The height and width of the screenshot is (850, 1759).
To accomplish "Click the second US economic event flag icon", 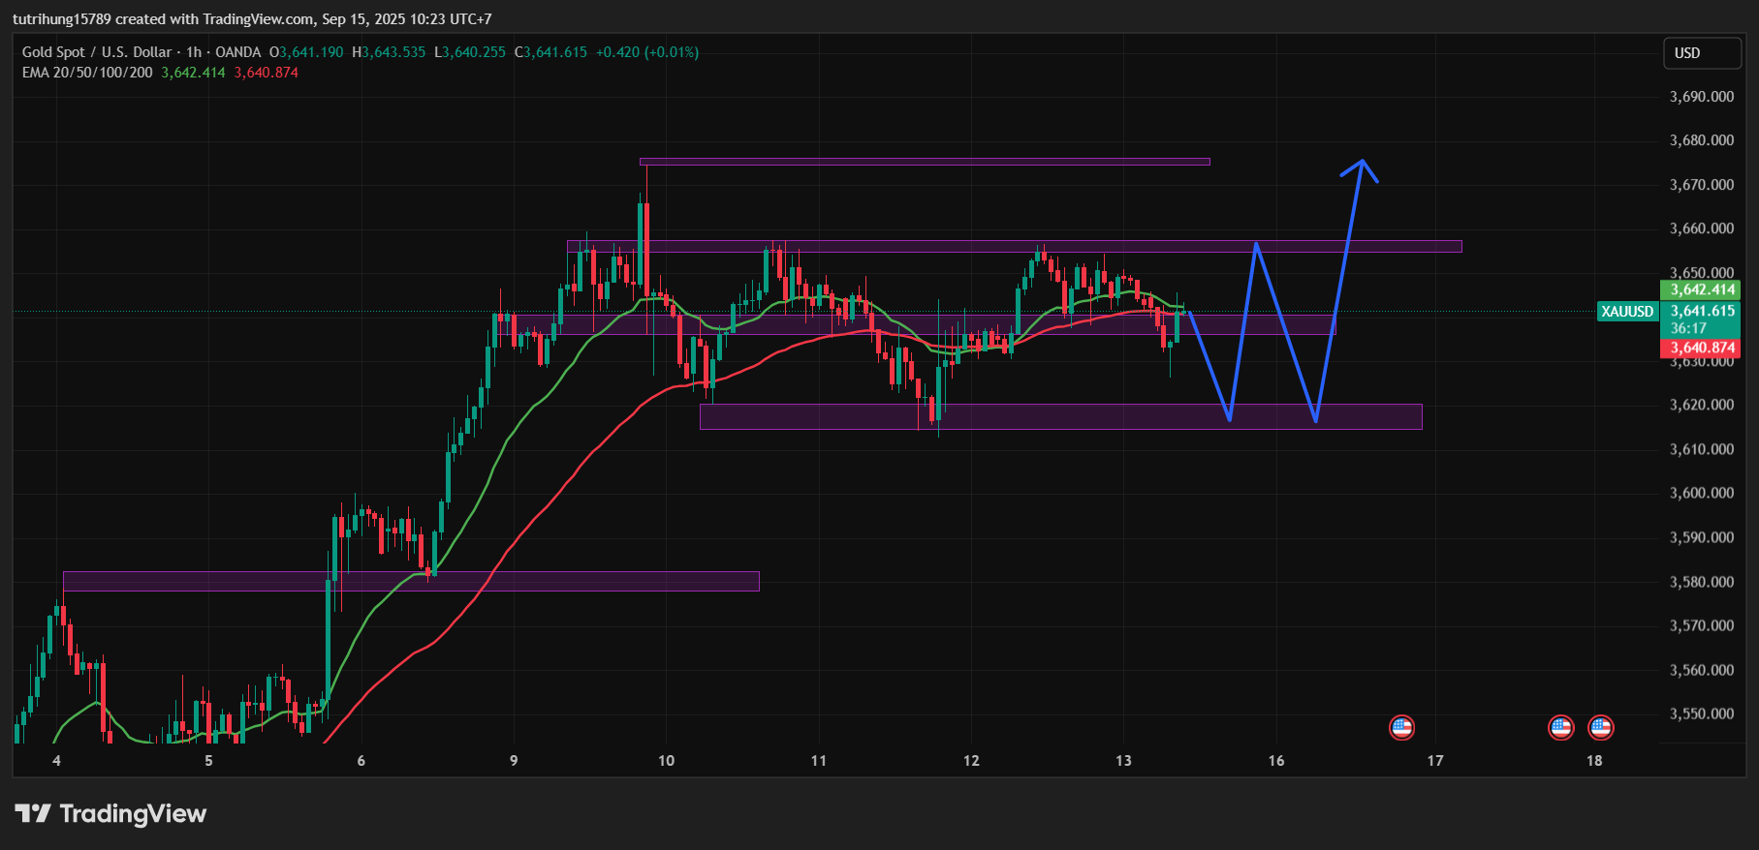I will click(1560, 727).
